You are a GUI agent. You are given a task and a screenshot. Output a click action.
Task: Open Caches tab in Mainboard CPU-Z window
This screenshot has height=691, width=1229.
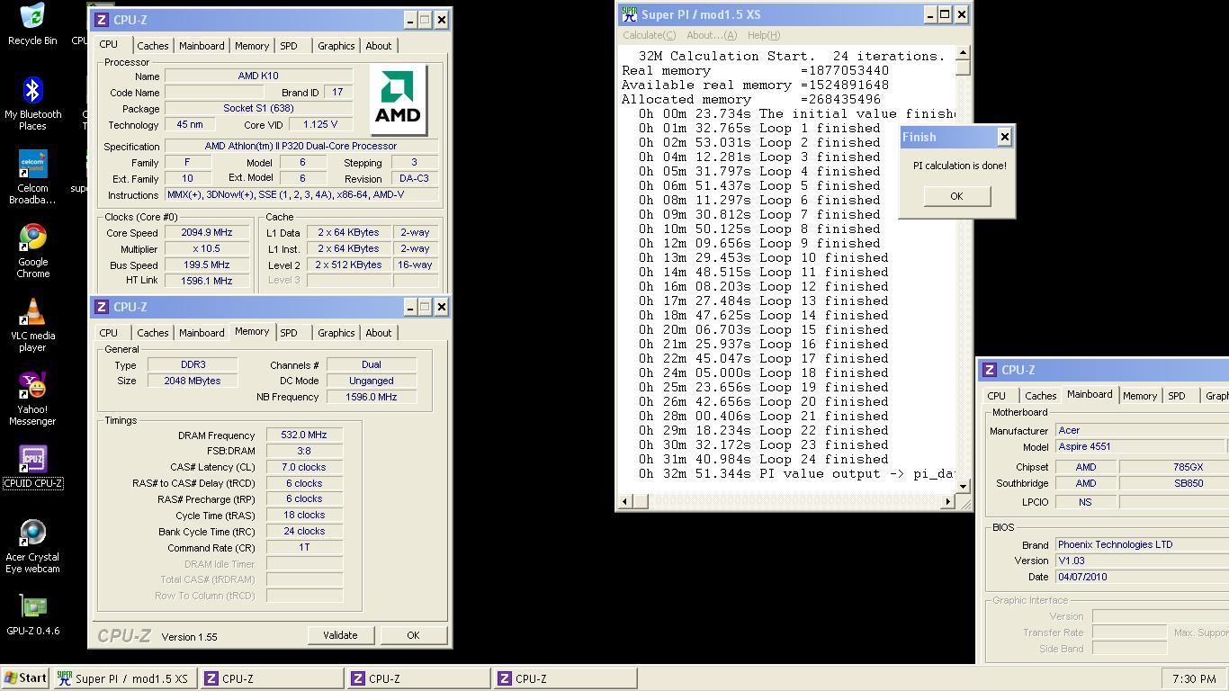tap(1040, 396)
